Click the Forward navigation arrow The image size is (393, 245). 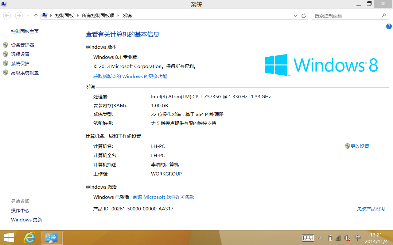(x=19, y=16)
